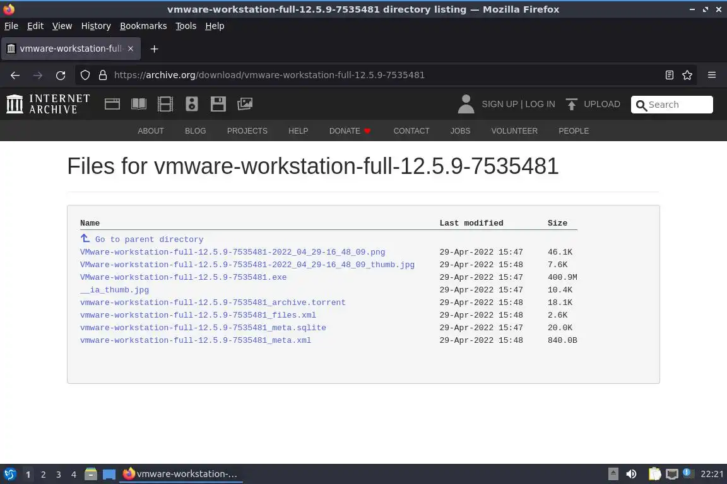Open the Bookmarks menu
This screenshot has width=727, height=484.
[x=143, y=26]
